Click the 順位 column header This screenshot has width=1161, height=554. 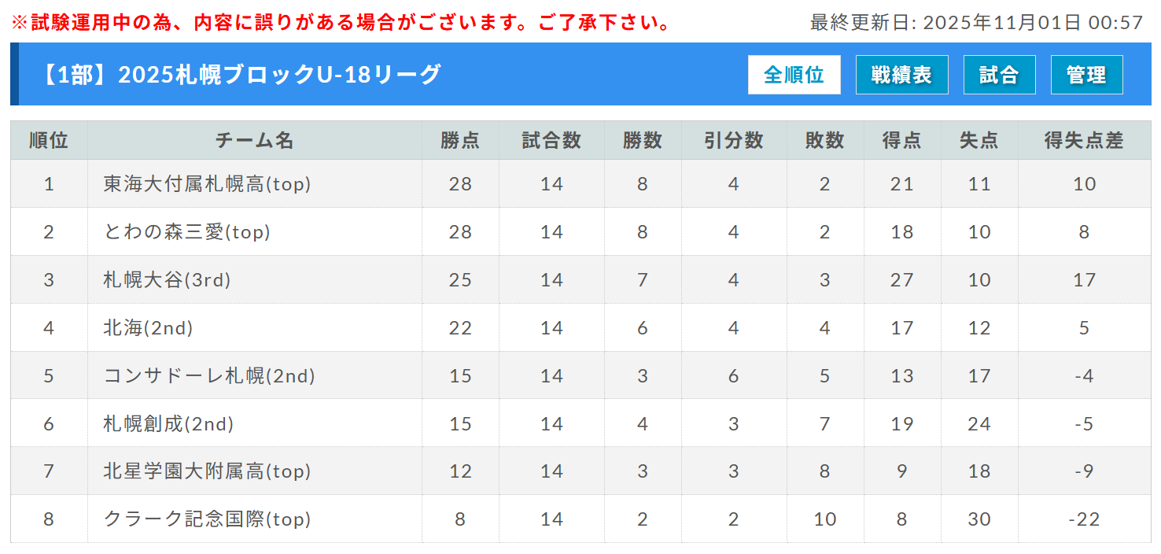click(49, 141)
